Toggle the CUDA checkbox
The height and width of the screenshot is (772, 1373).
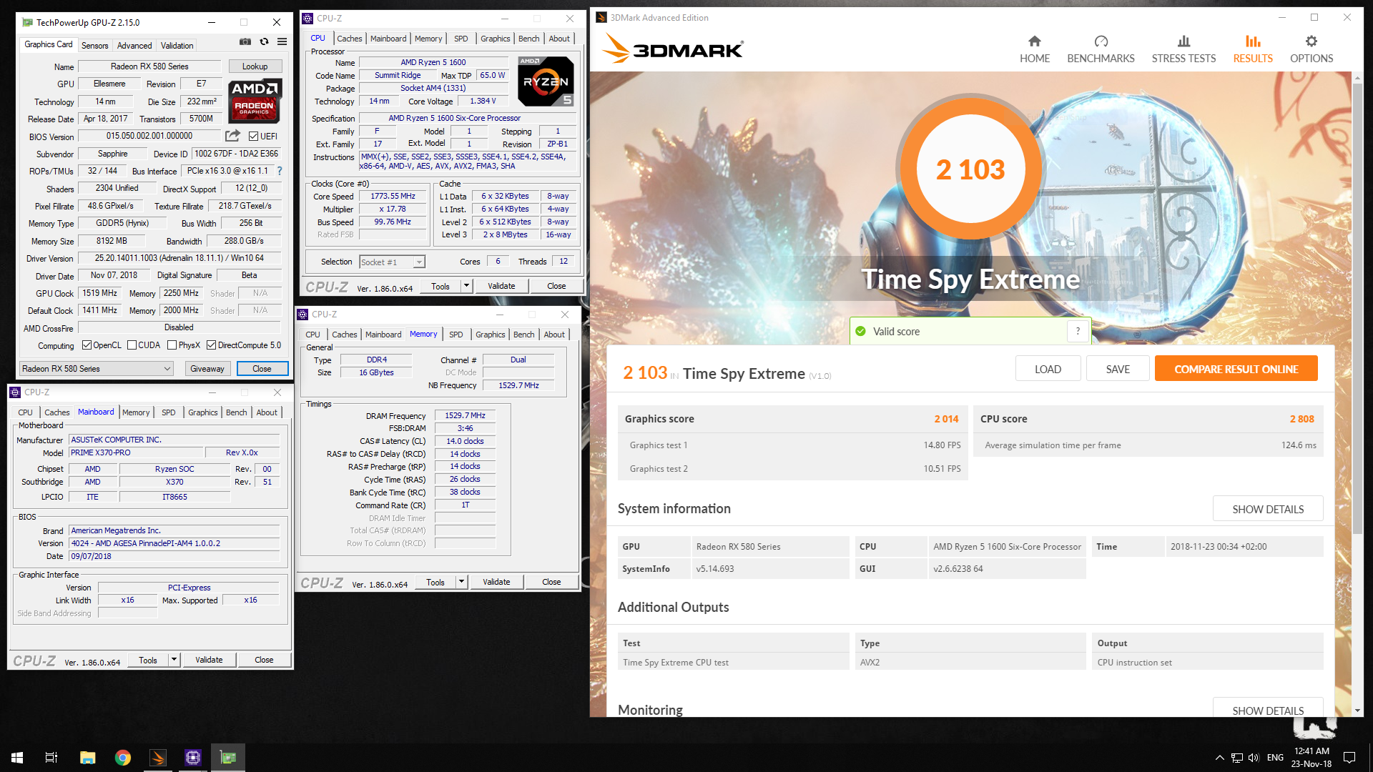(132, 345)
